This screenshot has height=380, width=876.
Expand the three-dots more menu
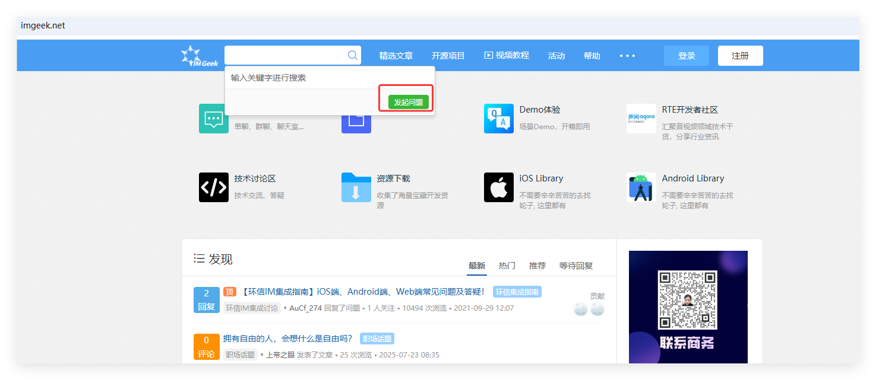click(x=627, y=56)
